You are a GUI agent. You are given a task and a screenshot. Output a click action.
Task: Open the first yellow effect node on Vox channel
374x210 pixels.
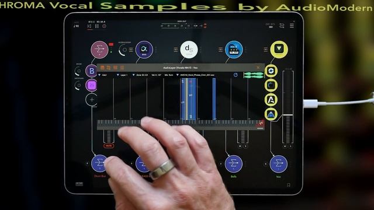coord(271,71)
